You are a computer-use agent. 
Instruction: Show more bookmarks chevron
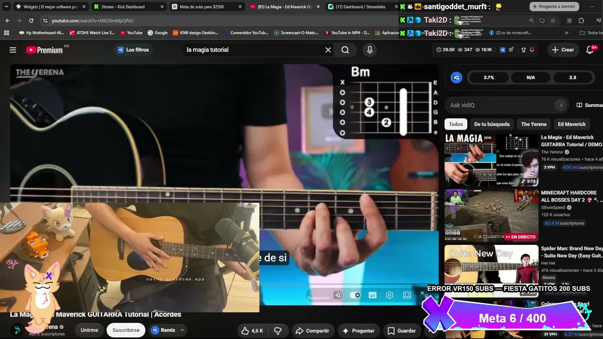566,33
